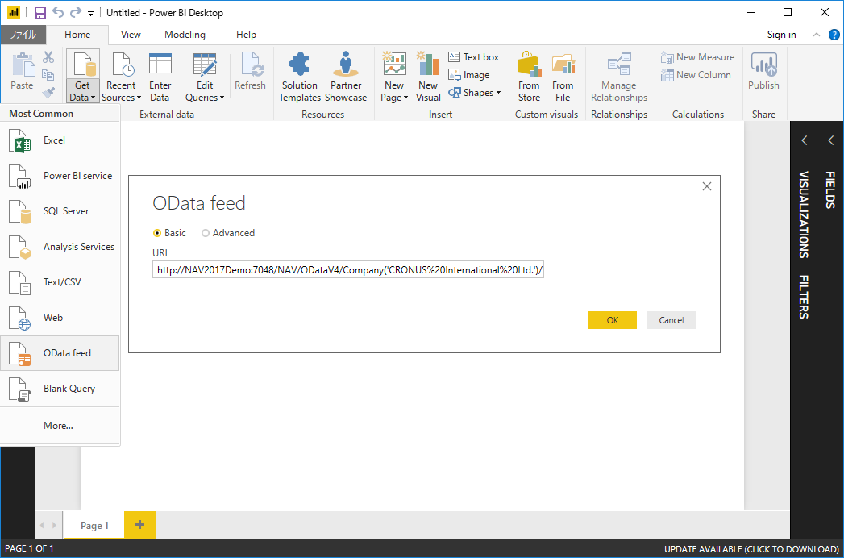Click inside the URL input field
The width and height of the screenshot is (844, 558).
pos(349,270)
